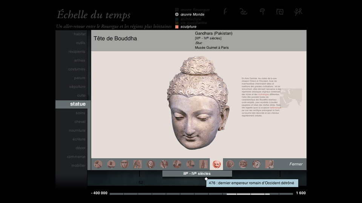The image size is (362, 203).
Task: Click the Buddha head main image
Action: click(x=198, y=103)
